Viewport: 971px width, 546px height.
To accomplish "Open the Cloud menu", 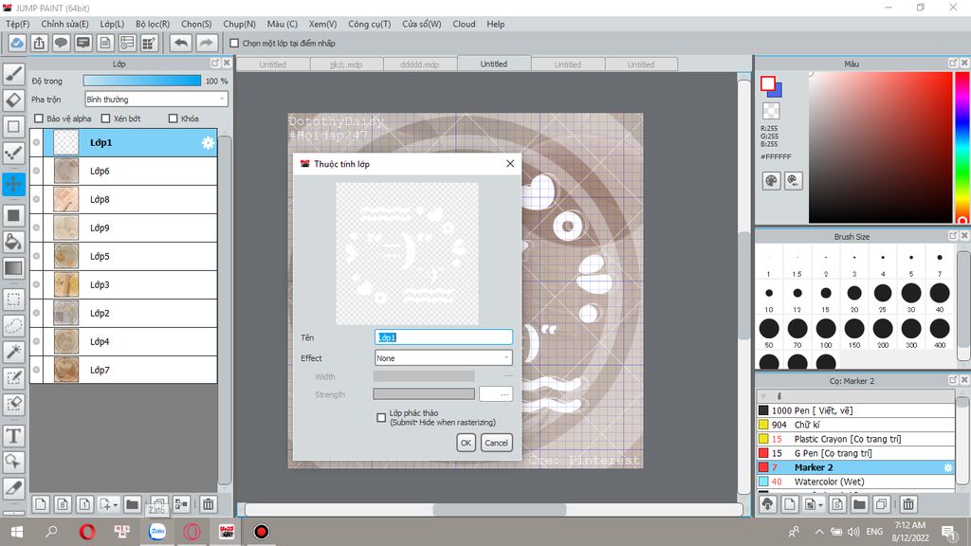I will pos(464,24).
